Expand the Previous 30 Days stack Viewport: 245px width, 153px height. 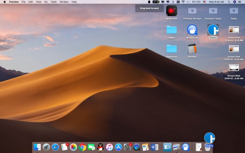192,11
